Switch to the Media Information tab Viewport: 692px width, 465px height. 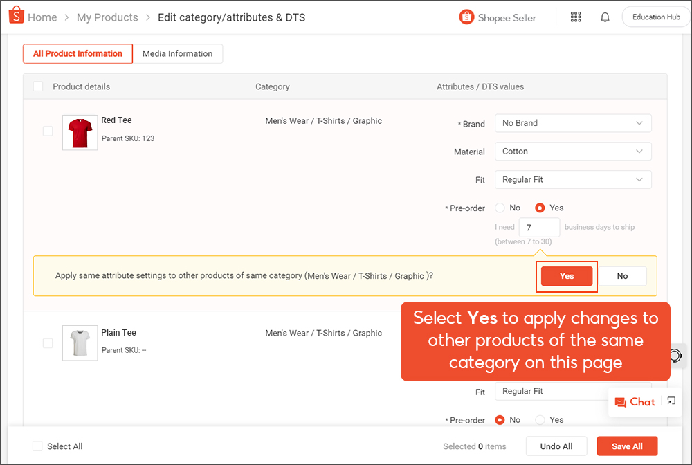(x=178, y=53)
